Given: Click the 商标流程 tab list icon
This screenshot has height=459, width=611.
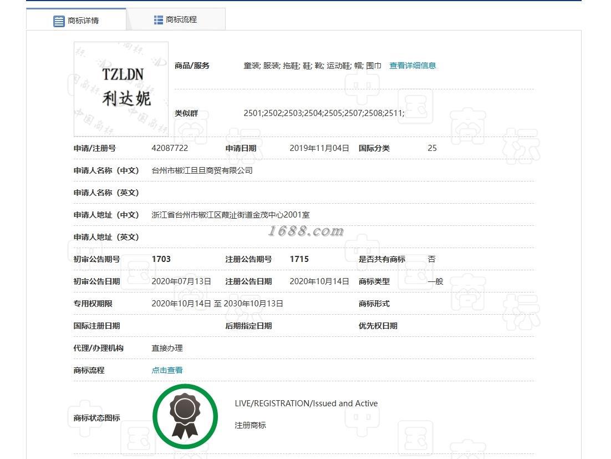Looking at the screenshot, I should click(158, 20).
